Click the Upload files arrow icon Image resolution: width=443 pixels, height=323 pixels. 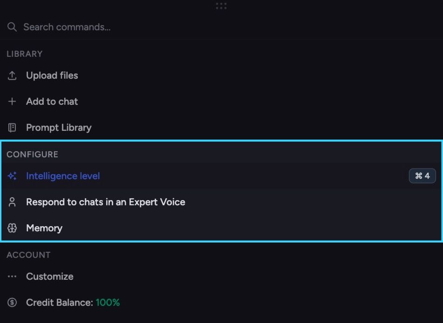(12, 75)
